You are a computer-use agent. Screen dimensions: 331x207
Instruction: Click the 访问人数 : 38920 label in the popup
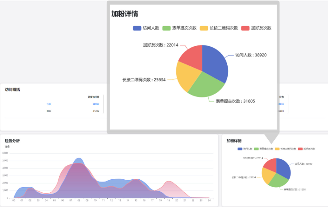pos(251,55)
